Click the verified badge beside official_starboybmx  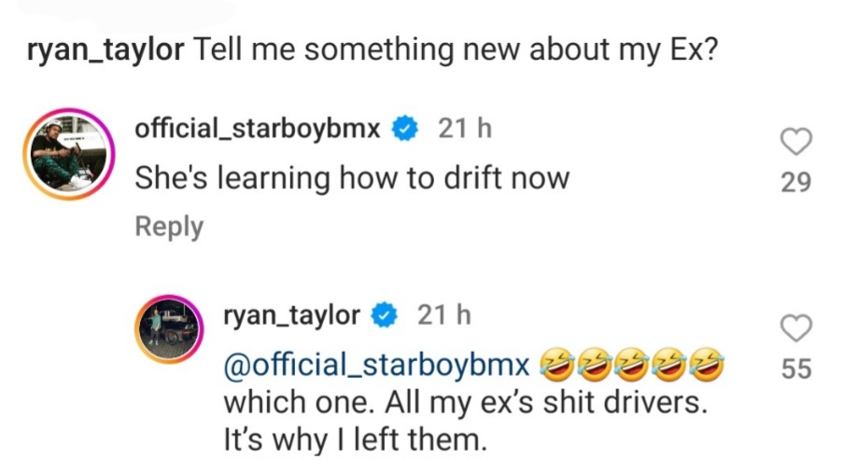[404, 130]
